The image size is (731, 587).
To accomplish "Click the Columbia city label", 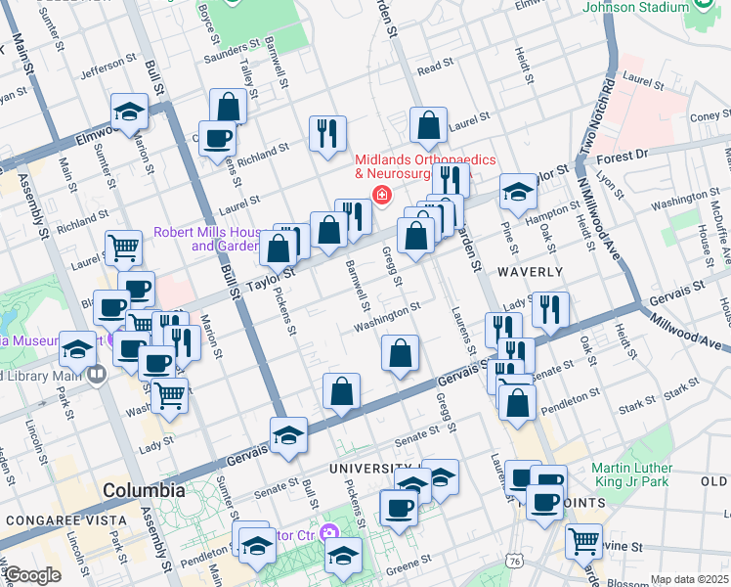I will point(144,490).
